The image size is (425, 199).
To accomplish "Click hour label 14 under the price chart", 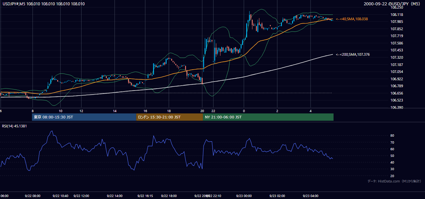I will coord(115,111).
